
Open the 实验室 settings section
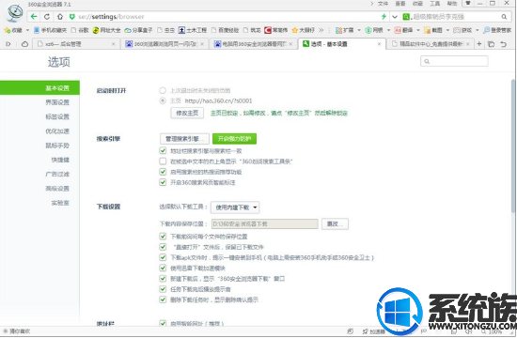60,203
